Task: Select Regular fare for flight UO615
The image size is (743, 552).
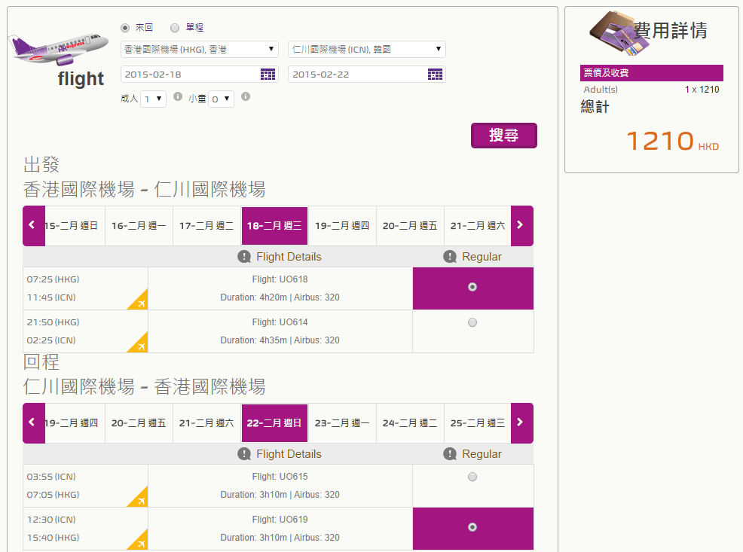Action: click(472, 477)
